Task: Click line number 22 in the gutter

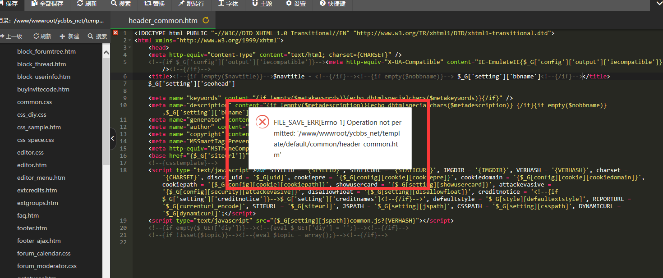Action: point(124,242)
